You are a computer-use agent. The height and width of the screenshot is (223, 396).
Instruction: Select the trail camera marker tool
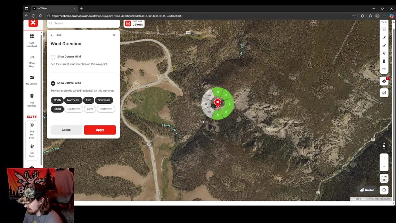click(x=384, y=61)
